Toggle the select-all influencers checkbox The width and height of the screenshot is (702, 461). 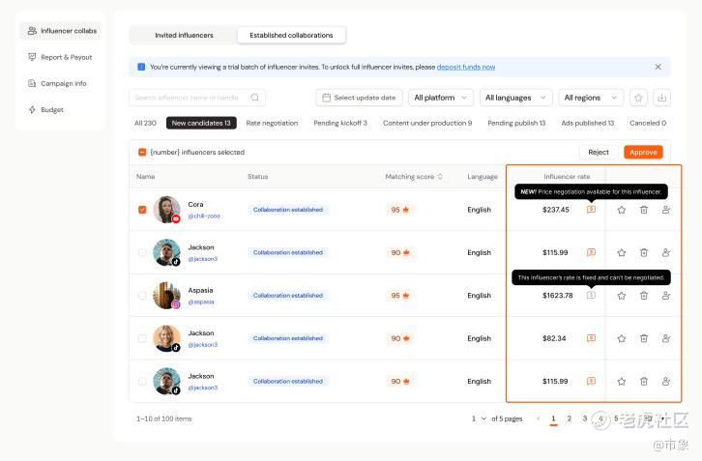[142, 152]
